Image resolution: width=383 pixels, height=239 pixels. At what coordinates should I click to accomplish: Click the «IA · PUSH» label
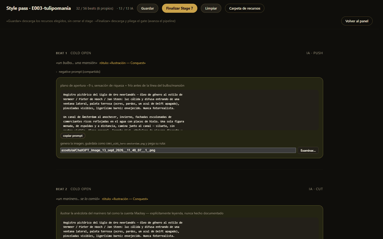(x=315, y=53)
